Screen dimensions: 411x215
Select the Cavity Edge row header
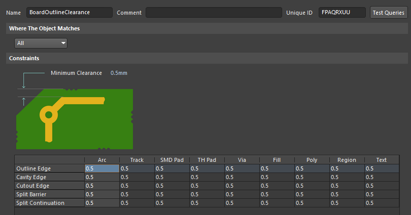(49, 177)
